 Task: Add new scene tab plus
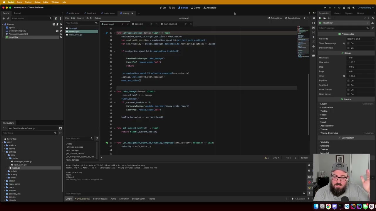(x=139, y=13)
